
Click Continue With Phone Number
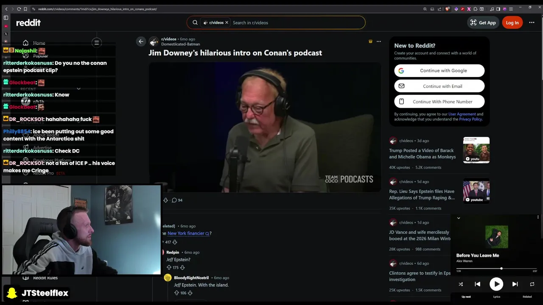click(439, 102)
